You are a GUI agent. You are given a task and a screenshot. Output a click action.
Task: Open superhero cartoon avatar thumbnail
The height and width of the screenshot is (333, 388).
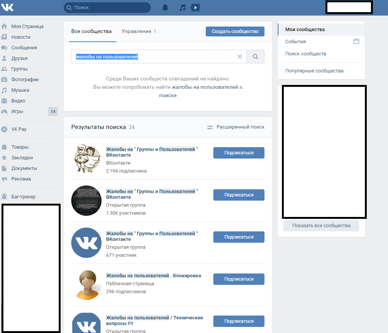point(86,159)
